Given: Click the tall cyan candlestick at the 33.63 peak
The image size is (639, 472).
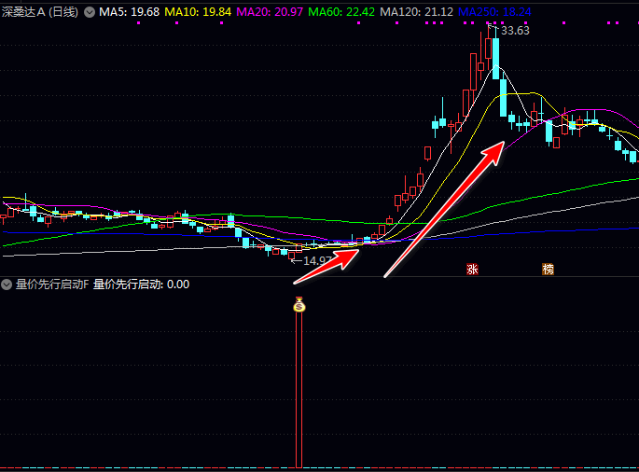Looking at the screenshot, I should coord(495,58).
